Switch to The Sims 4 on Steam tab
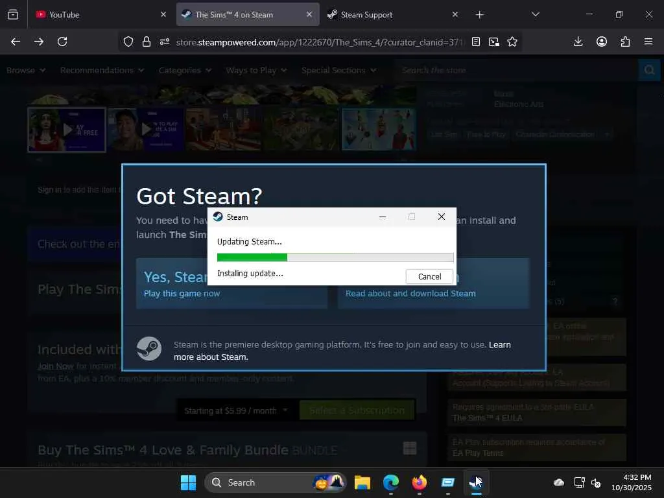The image size is (664, 498). tap(248, 14)
